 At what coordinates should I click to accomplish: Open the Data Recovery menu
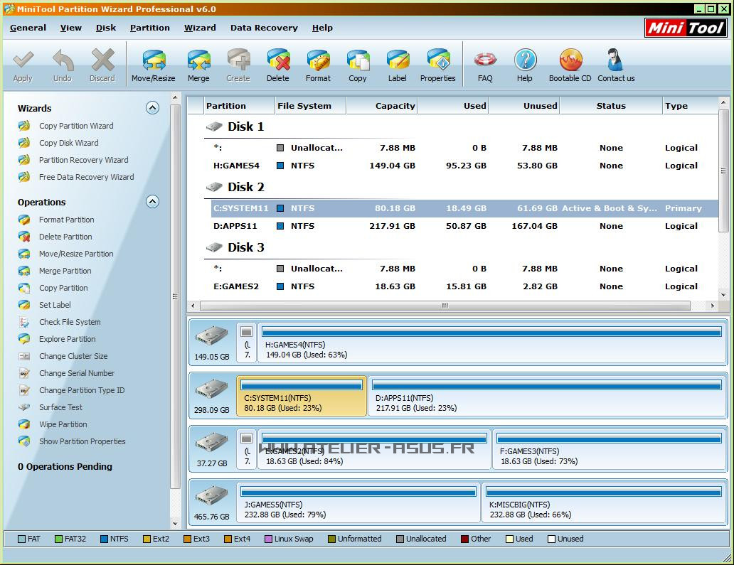[x=264, y=28]
